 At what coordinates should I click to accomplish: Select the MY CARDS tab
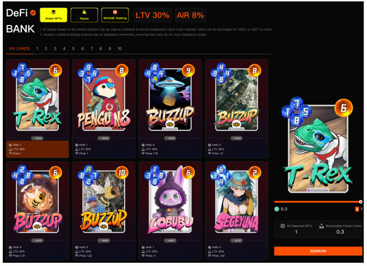[x=19, y=49]
